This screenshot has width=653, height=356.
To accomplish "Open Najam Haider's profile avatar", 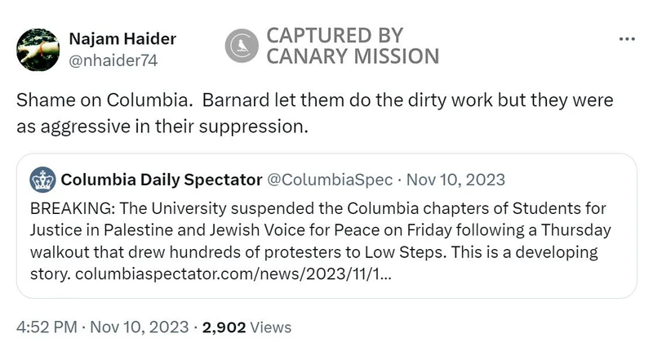I will [x=37, y=49].
